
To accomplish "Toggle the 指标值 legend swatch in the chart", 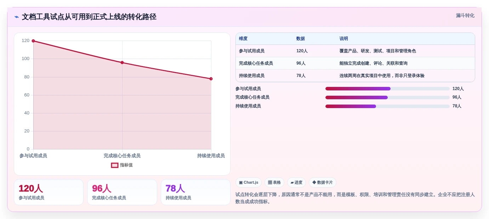I will [x=115, y=165].
